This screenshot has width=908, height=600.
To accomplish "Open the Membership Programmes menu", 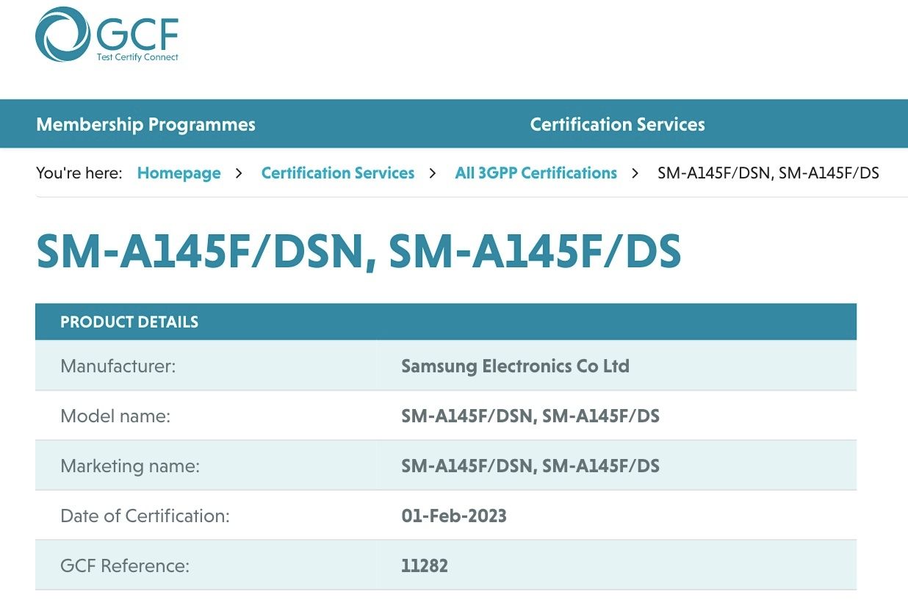I will point(145,124).
